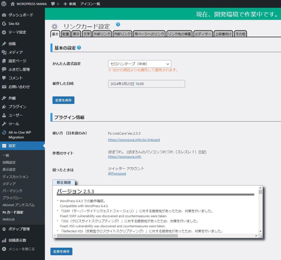Click the upper 変更を保存 button

point(63,100)
